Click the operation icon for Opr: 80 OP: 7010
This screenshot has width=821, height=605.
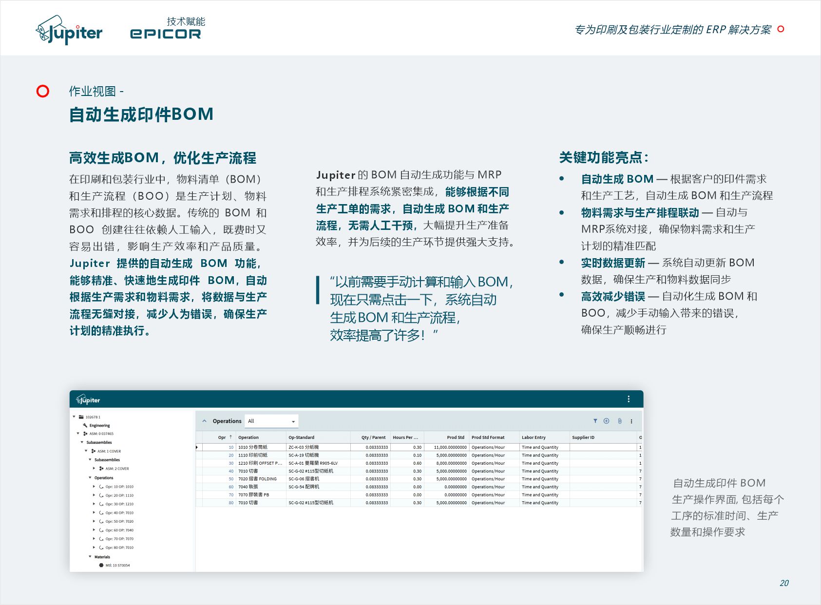[x=101, y=548]
